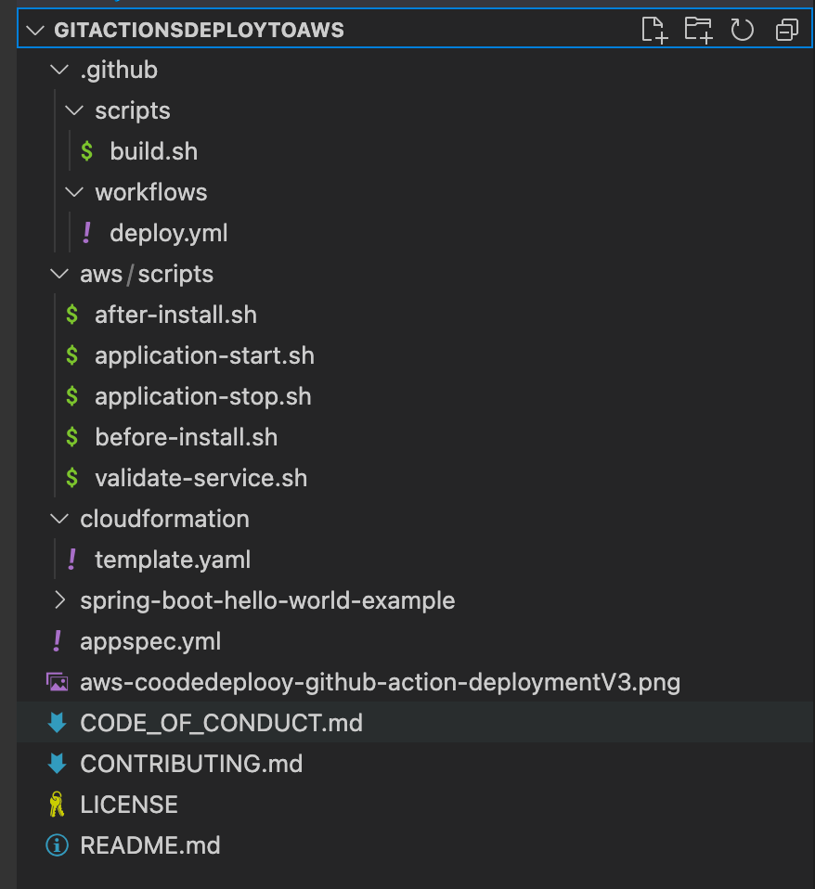Screen dimensions: 815x889
Task: Collapse the cloudformation folder
Action: coord(58,518)
